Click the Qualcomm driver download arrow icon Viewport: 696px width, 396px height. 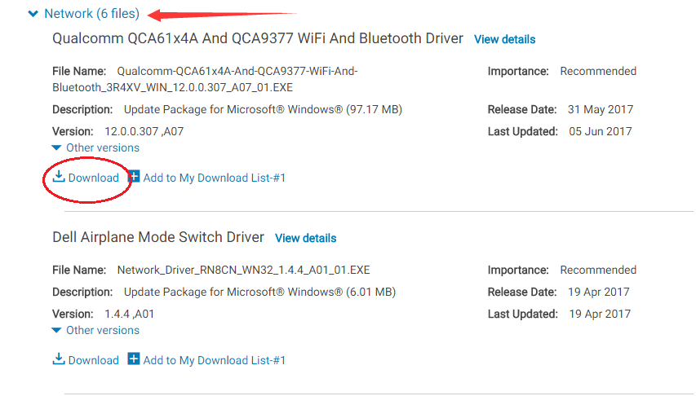(59, 177)
